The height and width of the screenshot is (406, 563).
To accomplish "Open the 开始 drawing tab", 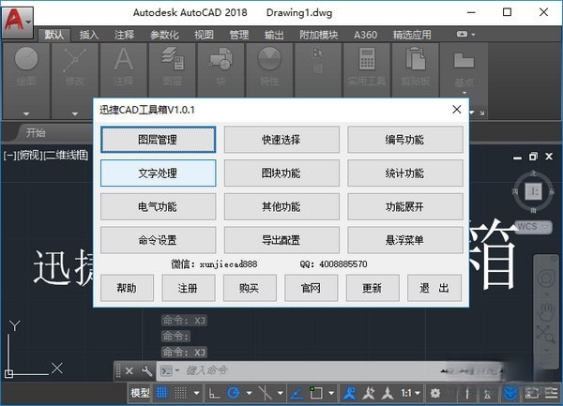I will [37, 132].
